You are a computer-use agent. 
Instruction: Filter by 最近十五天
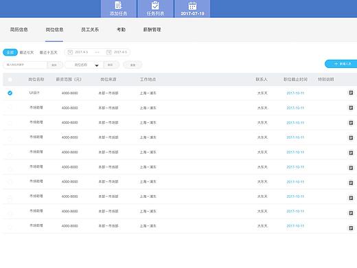pos(48,52)
